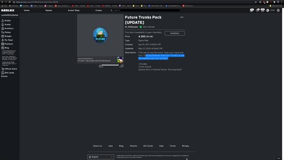This screenshot has height=160, width=284.
Task: Open Gift Cards footer link
Action: click(148, 146)
